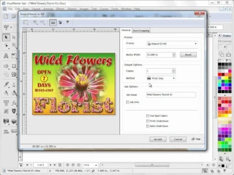This screenshot has width=234, height=175.
Task: Go to next page navigation arrow
Action: pos(51,165)
